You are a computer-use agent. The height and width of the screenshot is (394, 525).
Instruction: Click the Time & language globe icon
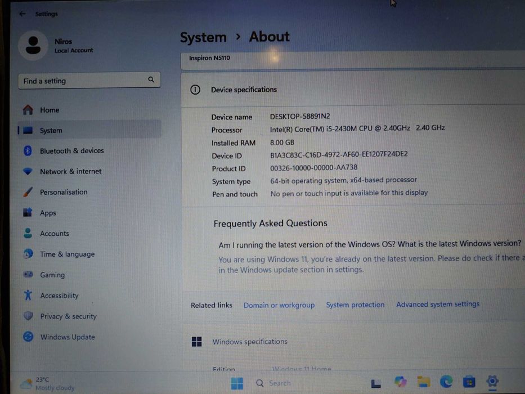(x=28, y=254)
